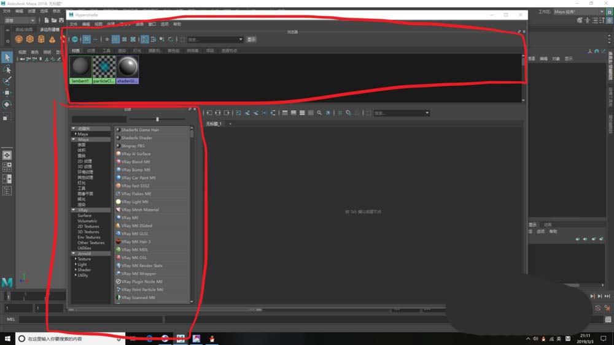Viewport: 614px width, 345px height.
Task: Adjust the create panel icon size slider
Action: 157,119
